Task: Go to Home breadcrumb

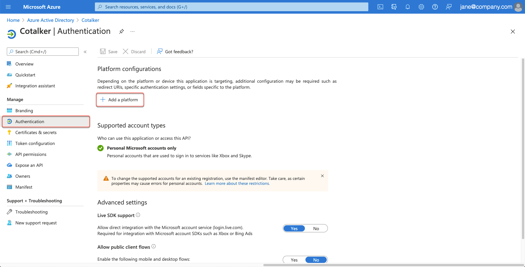Action: click(x=13, y=20)
